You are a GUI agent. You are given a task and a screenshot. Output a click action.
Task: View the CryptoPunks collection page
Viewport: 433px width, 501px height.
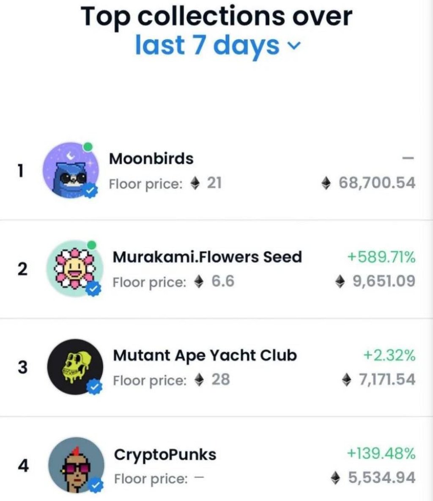point(165,454)
